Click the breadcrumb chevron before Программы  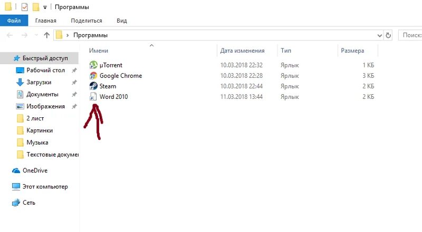tap(68, 35)
